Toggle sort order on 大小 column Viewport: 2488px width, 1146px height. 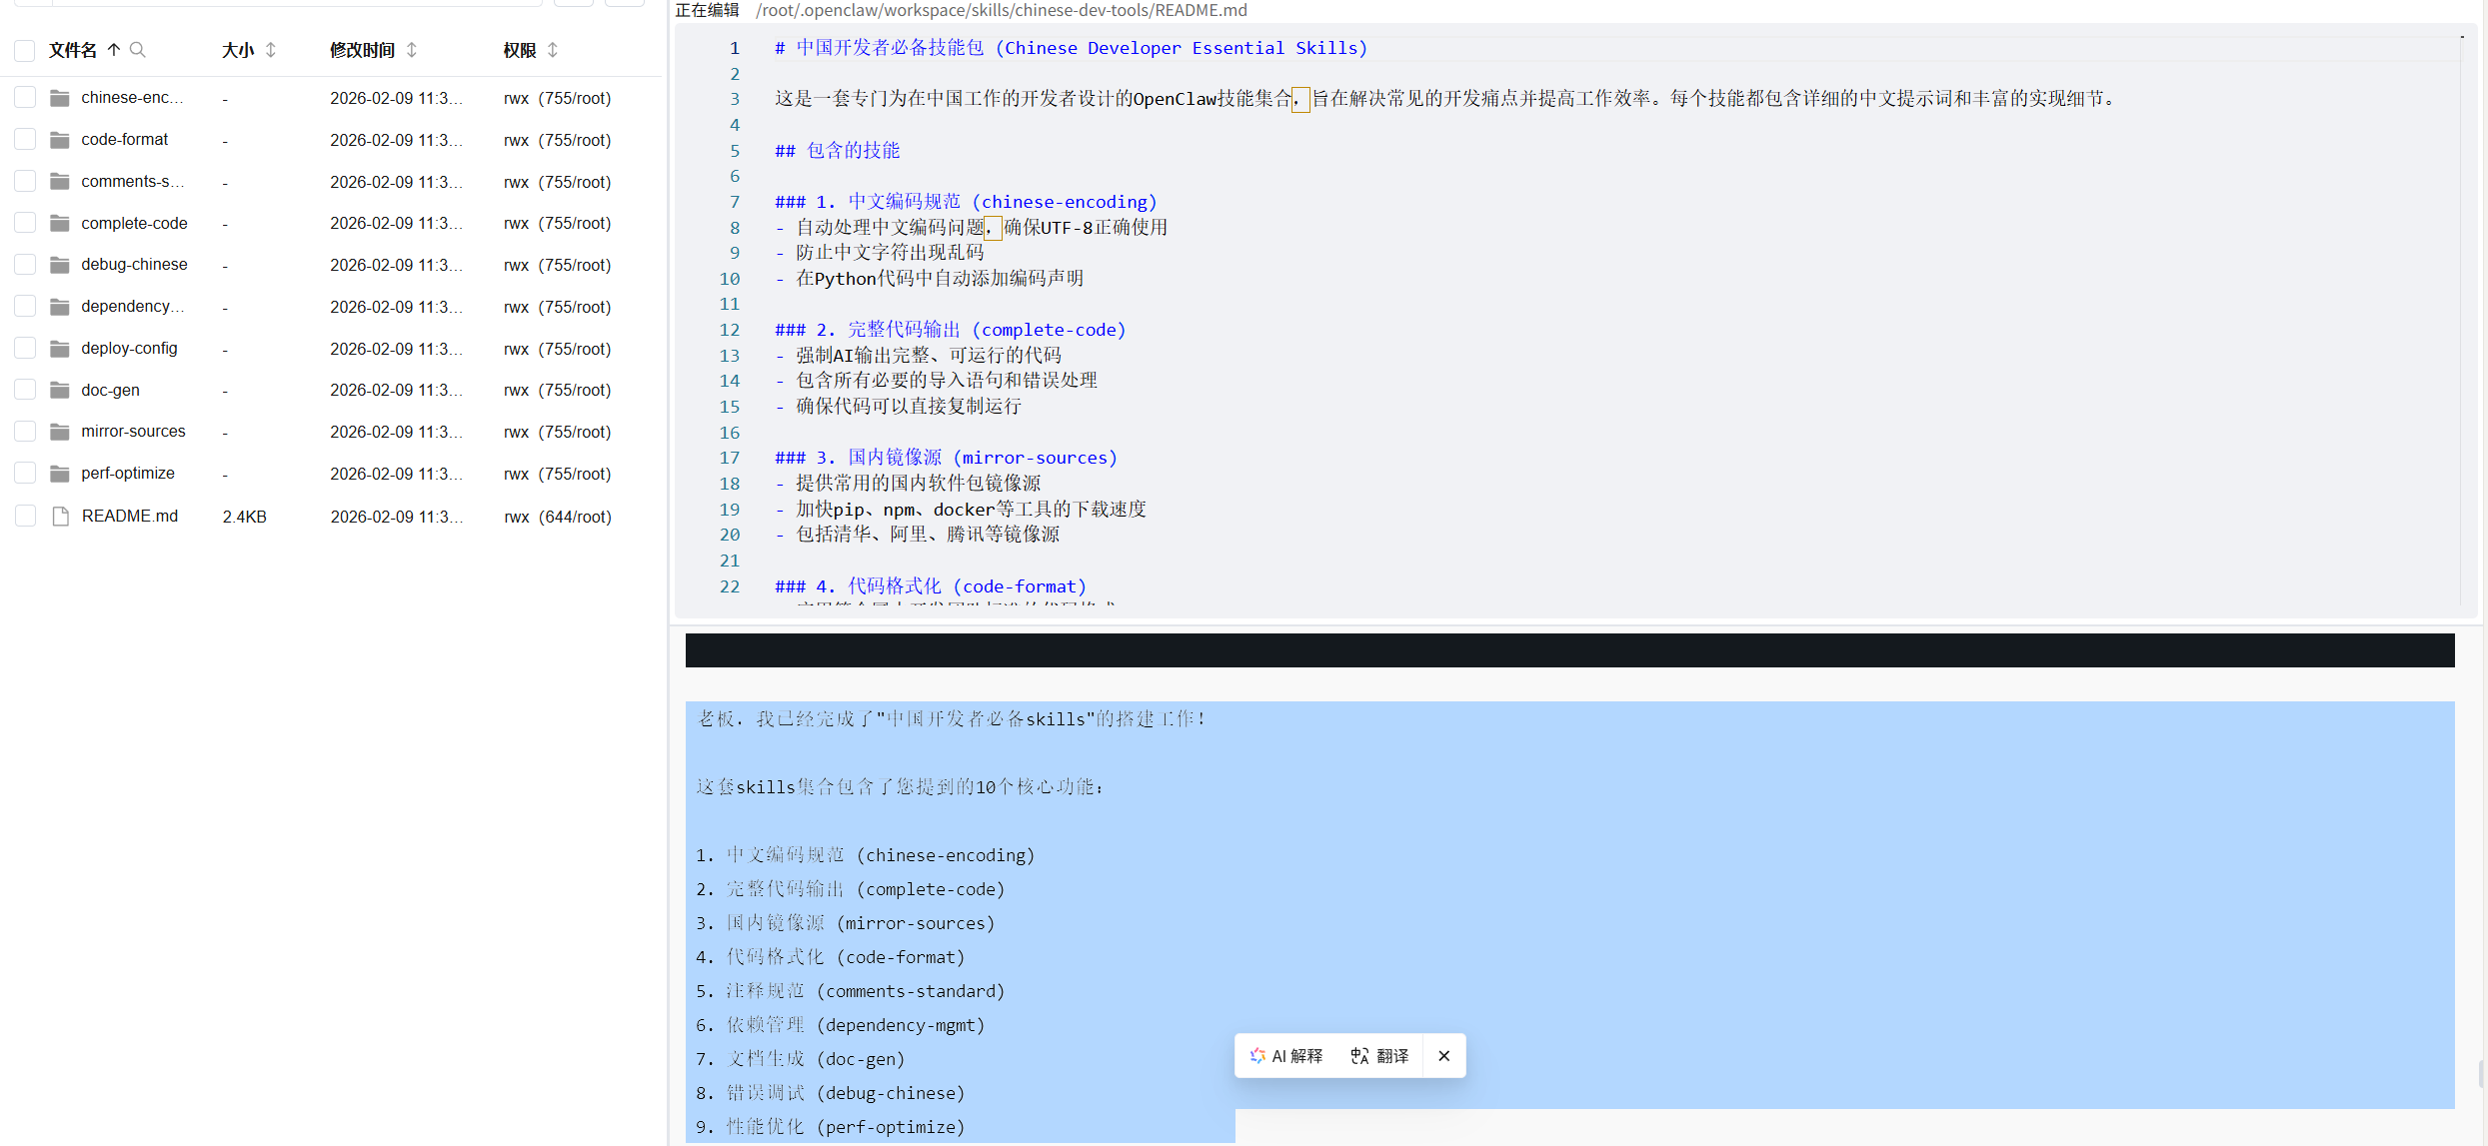point(270,50)
